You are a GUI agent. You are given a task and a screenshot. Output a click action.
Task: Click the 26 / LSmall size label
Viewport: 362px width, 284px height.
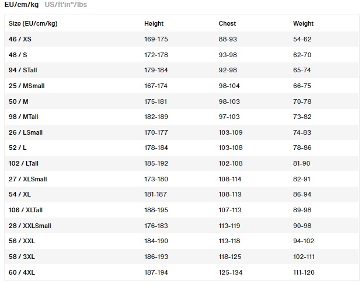pos(26,132)
